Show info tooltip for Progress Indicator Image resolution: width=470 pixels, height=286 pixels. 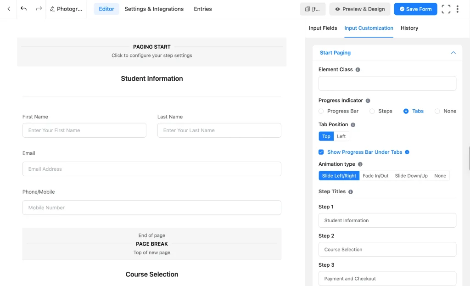[368, 101]
